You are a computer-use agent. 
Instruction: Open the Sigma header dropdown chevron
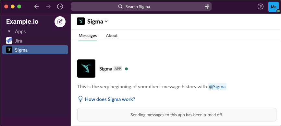106,21
